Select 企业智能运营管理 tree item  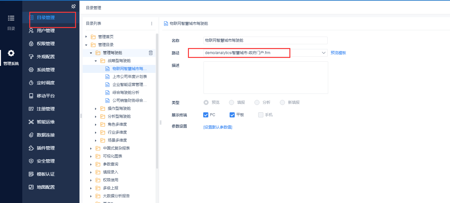130,85
